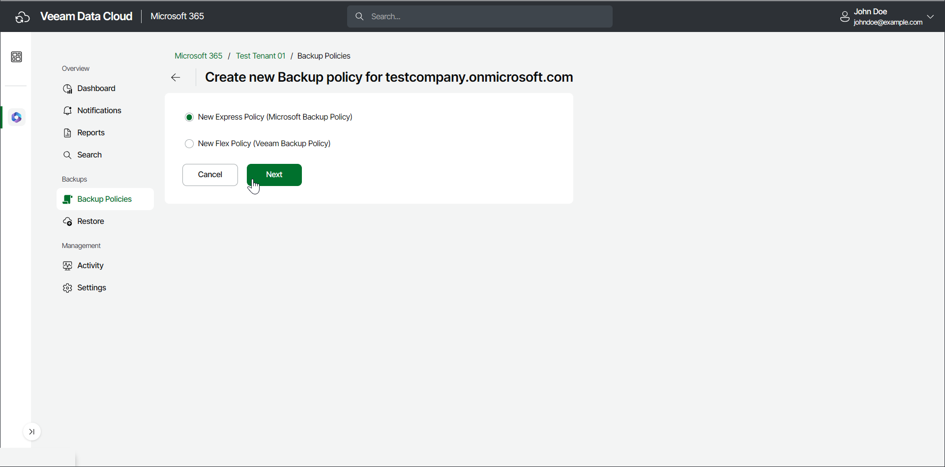Click the Backup Policies icon
The width and height of the screenshot is (945, 467).
tap(67, 199)
